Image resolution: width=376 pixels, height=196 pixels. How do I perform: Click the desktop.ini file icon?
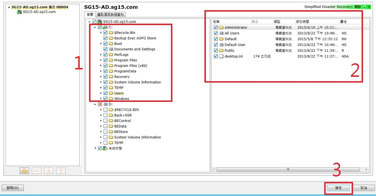[x=221, y=56]
